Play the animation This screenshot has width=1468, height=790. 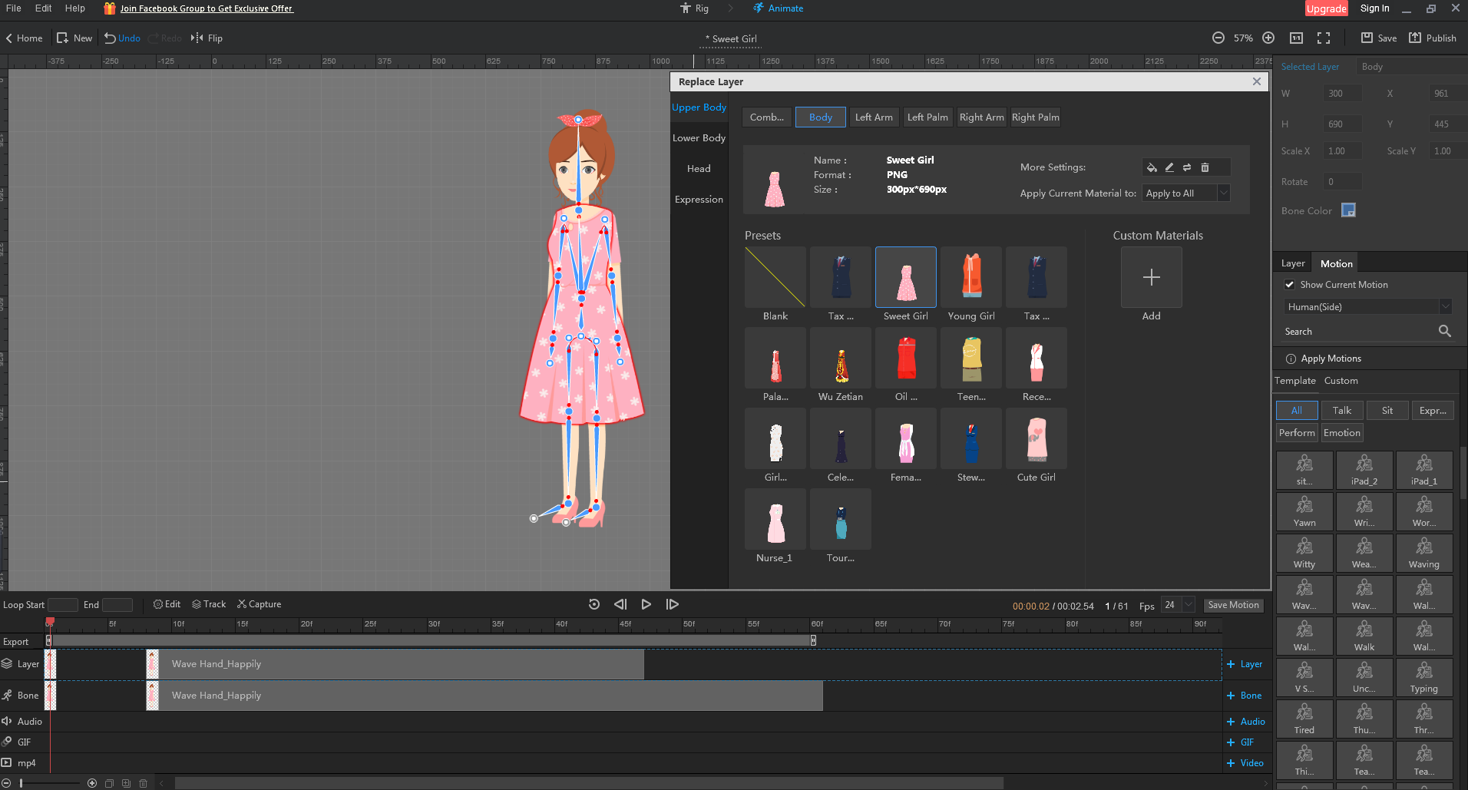point(646,604)
